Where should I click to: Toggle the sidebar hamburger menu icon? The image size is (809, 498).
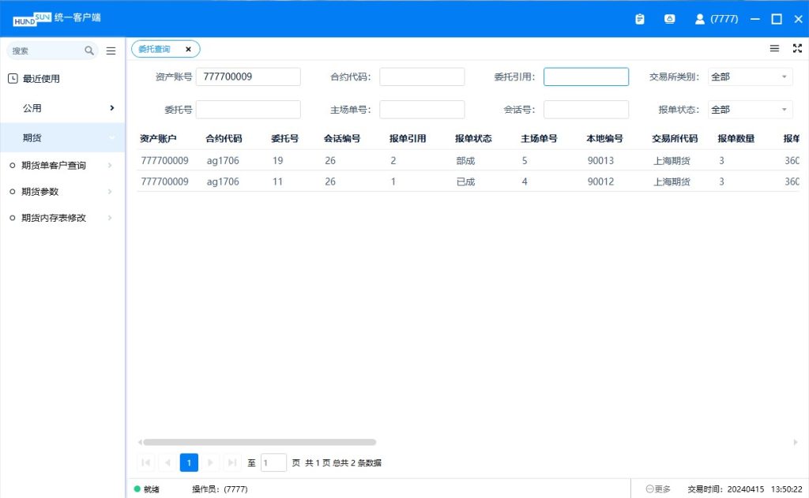pos(111,51)
